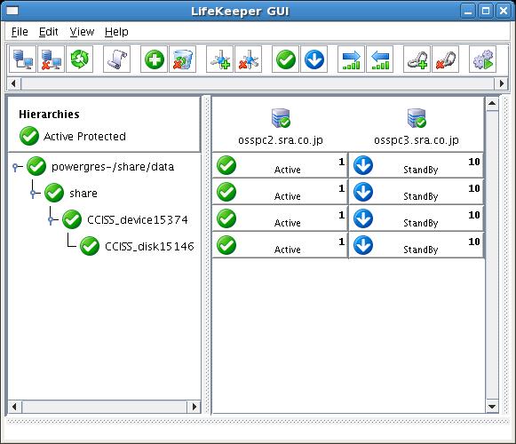The height and width of the screenshot is (444, 516).
Task: Open the Edit menu
Action: click(x=48, y=32)
